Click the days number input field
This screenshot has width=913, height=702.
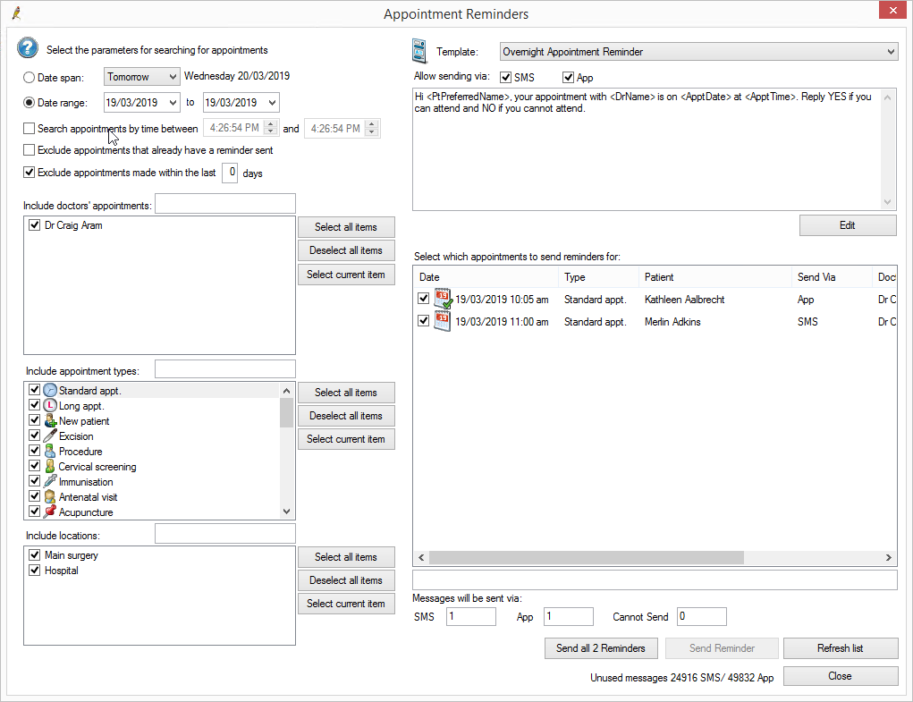pyautogui.click(x=230, y=173)
